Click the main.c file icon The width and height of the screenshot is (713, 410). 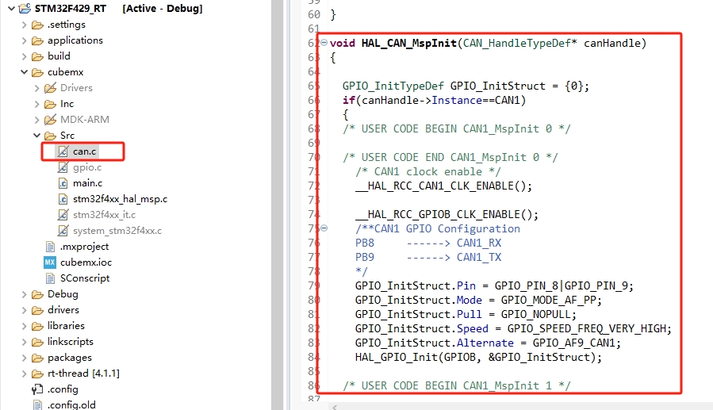click(63, 183)
